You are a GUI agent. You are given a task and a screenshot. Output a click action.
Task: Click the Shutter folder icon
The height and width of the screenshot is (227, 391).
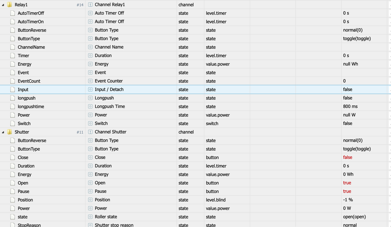pos(9,132)
